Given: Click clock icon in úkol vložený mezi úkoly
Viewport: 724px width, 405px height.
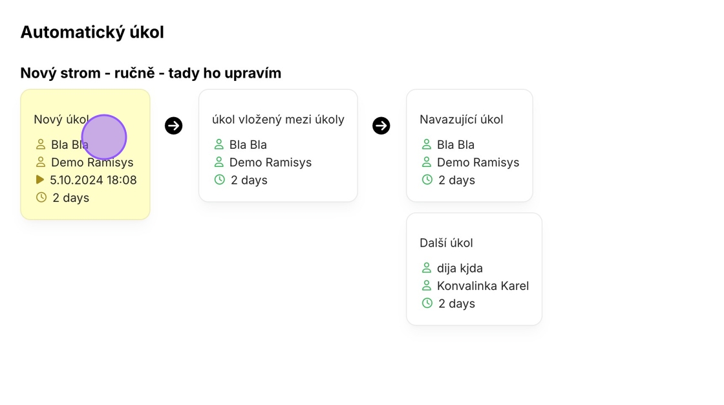Looking at the screenshot, I should tap(219, 180).
